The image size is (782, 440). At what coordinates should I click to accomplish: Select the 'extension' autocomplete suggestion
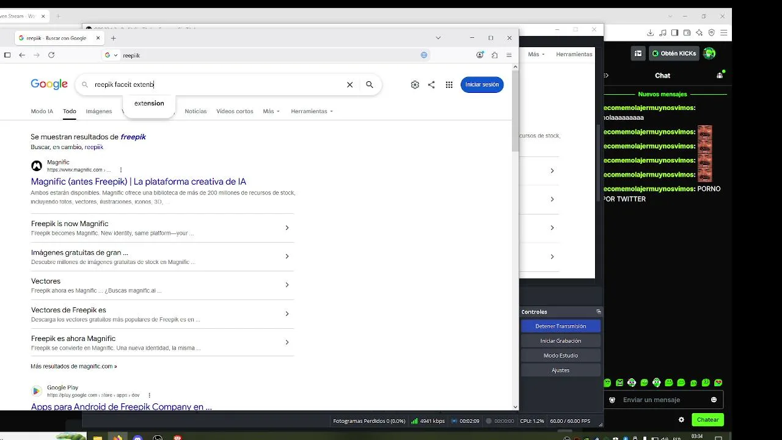(149, 103)
